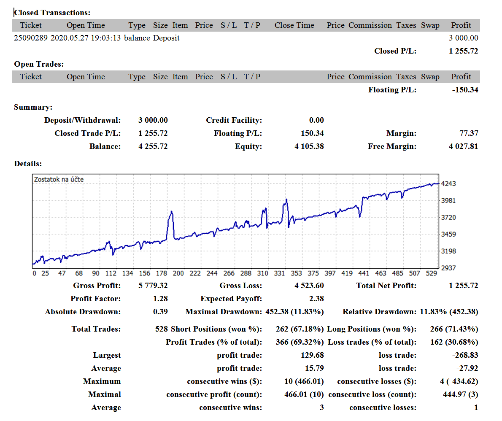This screenshot has width=502, height=421.
Task: Click the Deposit/Withdrawal value 3 000.00
Action: [x=153, y=120]
